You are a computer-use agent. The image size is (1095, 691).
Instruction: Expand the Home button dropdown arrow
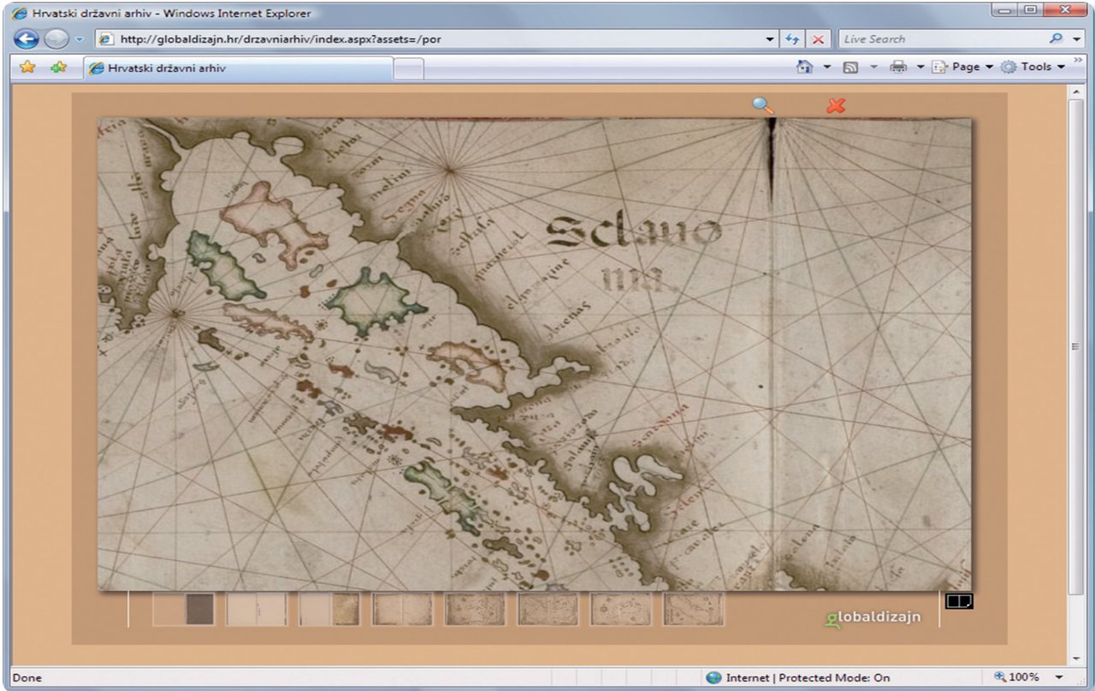tap(826, 67)
